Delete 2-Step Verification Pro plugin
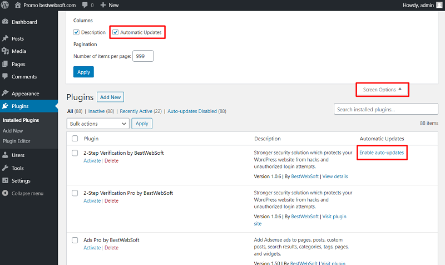The height and width of the screenshot is (265, 445). [112, 200]
